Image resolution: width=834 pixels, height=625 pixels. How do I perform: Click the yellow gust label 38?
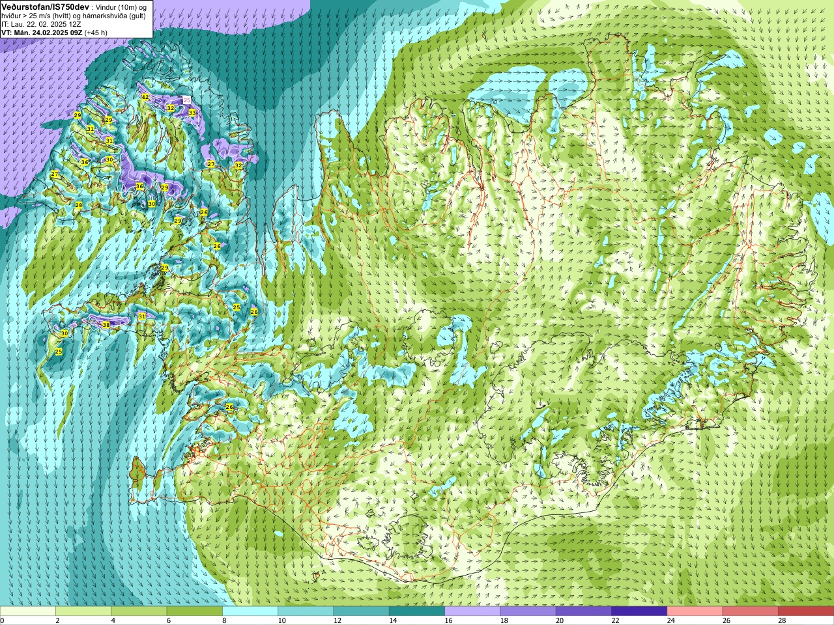pos(106,324)
